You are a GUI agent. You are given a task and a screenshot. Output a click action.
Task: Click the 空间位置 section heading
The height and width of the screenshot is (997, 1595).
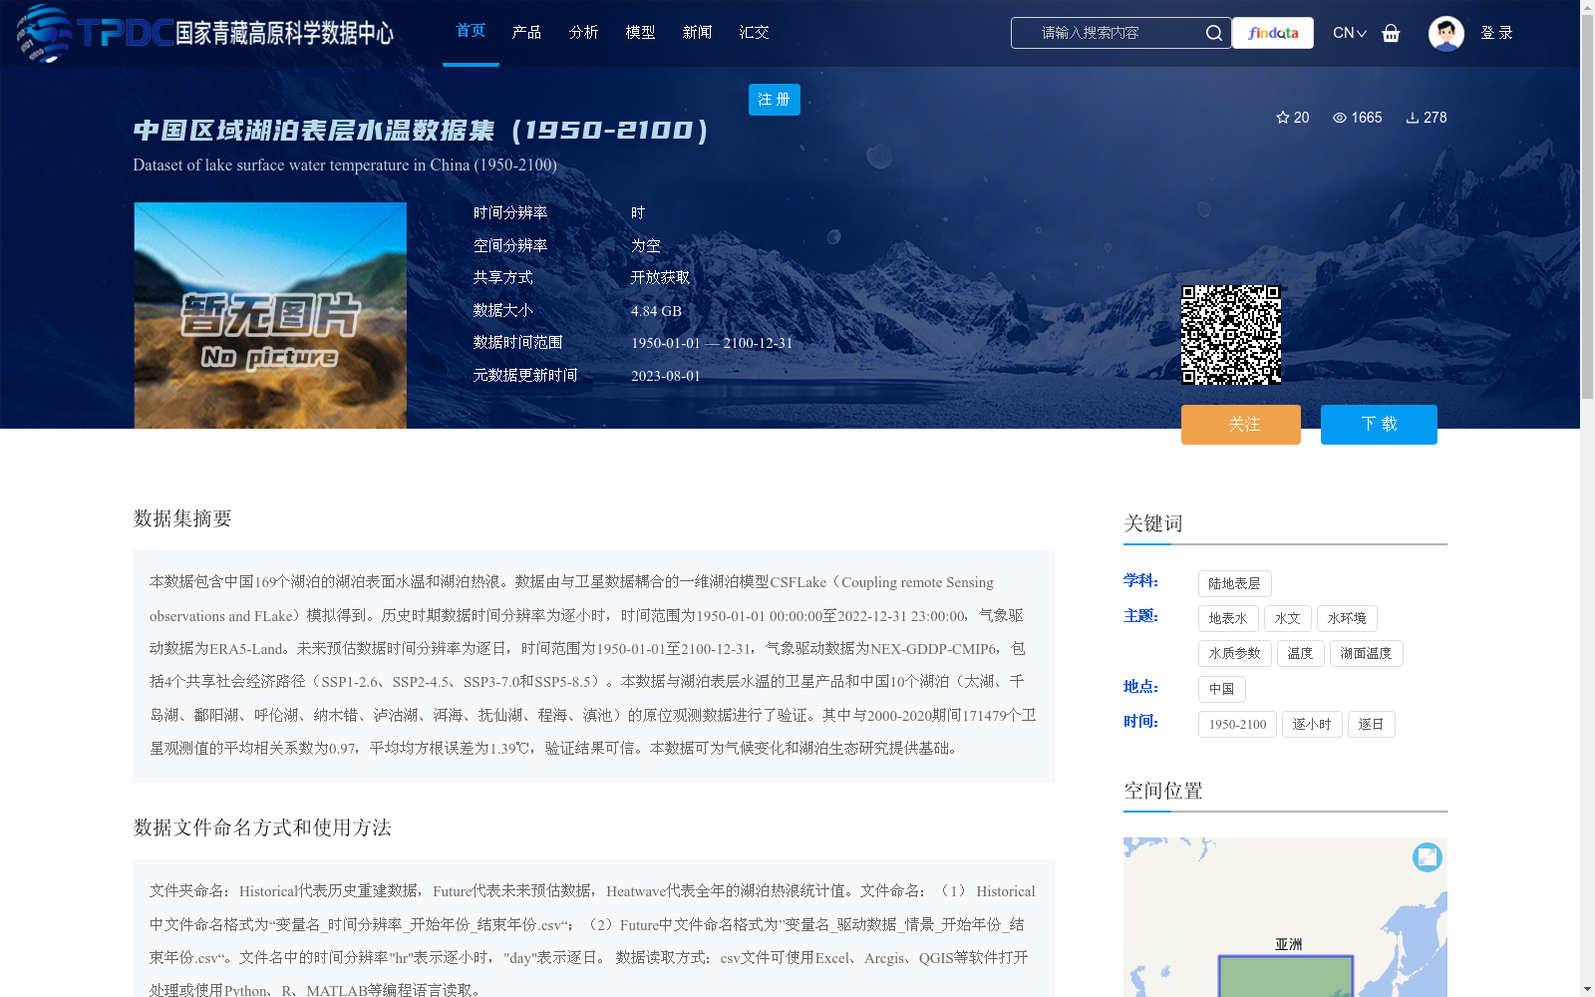(x=1162, y=791)
